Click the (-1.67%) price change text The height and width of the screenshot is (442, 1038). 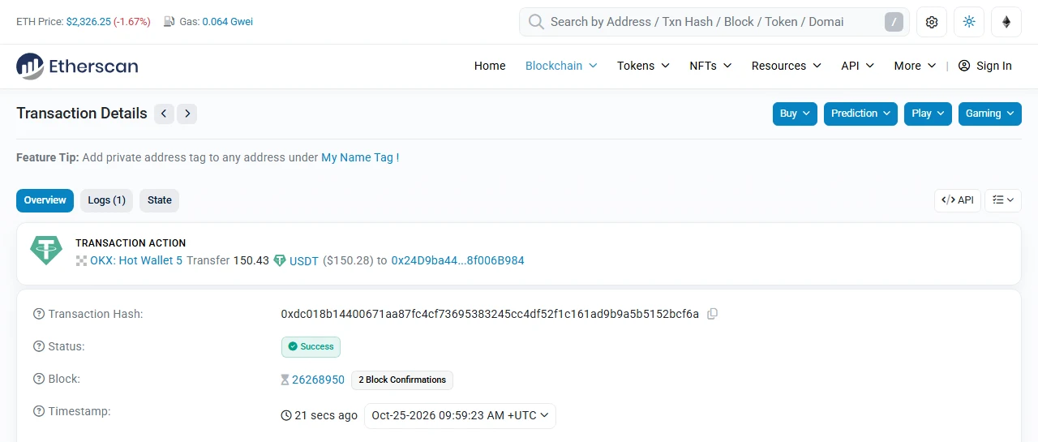click(132, 22)
